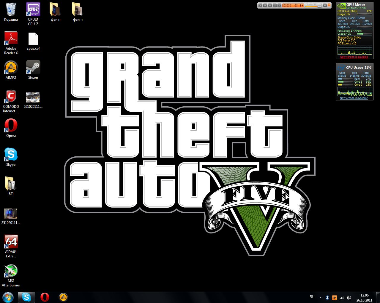The image size is (380, 303).
Task: Click the Skype icon on the desktop
Action: (11, 155)
